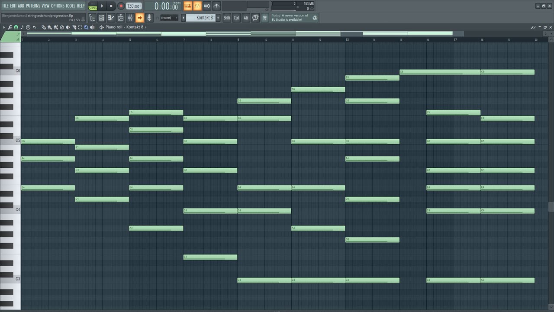Open the Kontakt 8 pattern selector
This screenshot has width=554, height=312.
[x=200, y=18]
